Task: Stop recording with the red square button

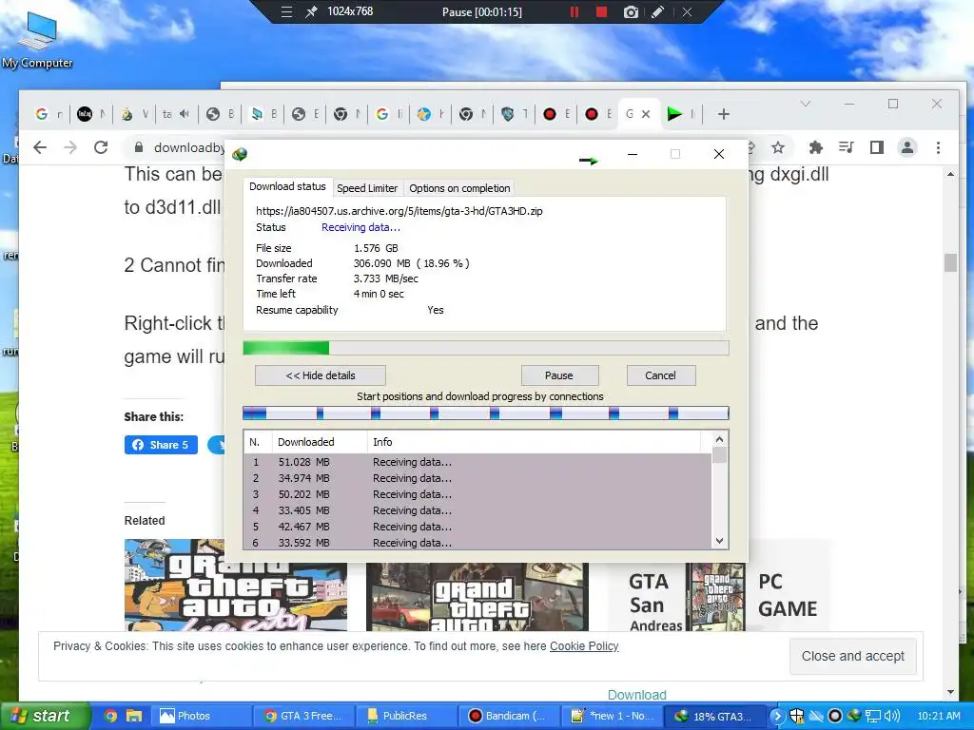Action: click(x=601, y=11)
